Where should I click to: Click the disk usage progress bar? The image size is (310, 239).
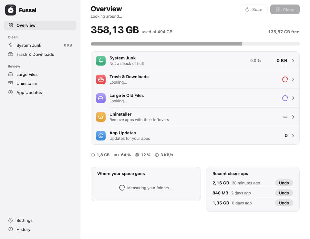pos(195,44)
